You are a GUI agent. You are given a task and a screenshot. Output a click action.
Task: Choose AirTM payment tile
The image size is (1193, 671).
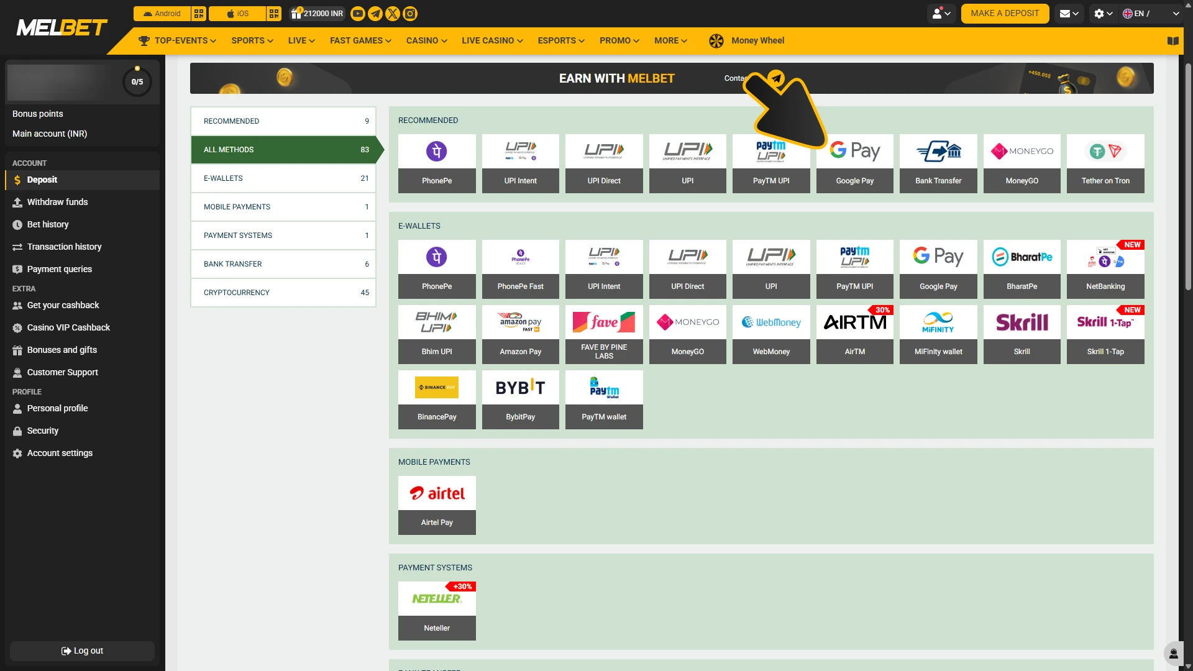[855, 335]
